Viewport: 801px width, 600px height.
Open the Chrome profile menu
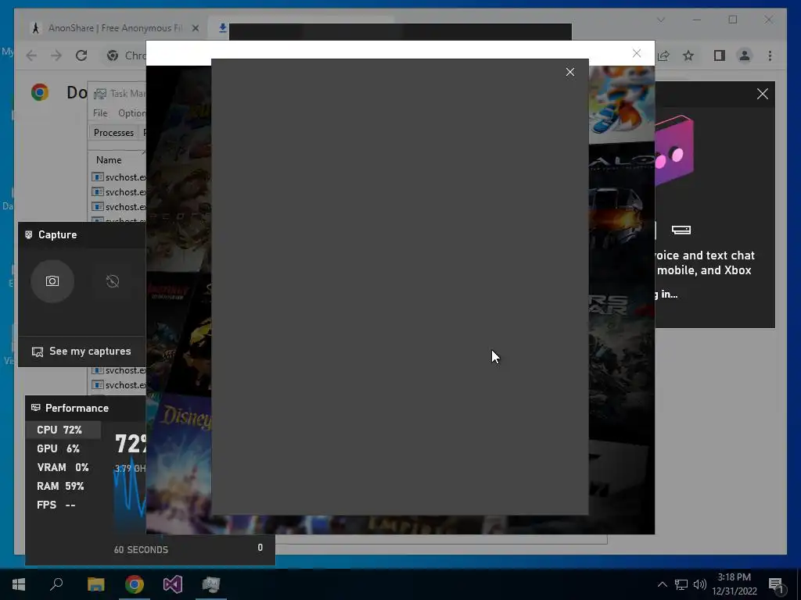745,55
